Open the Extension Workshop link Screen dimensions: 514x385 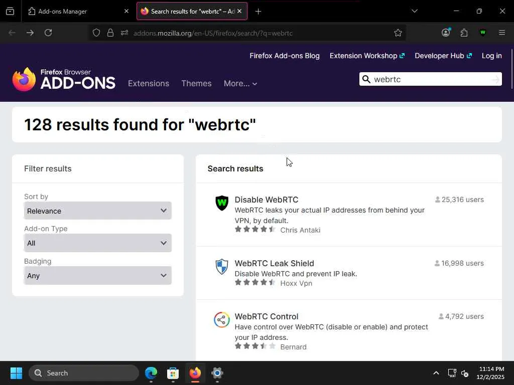[367, 56]
